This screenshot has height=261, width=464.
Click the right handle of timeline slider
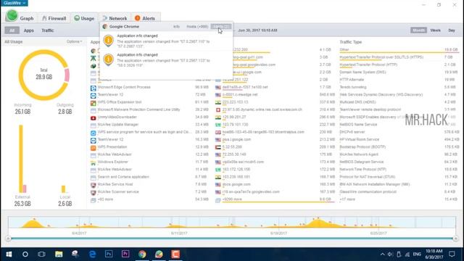[x=456, y=239]
